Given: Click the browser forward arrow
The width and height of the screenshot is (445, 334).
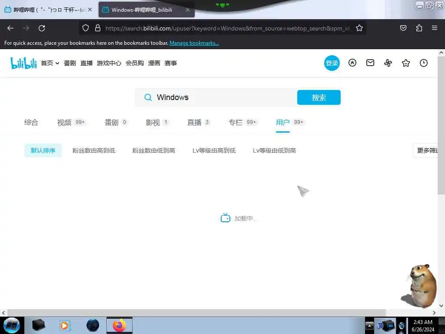Looking at the screenshot, I should (26, 28).
